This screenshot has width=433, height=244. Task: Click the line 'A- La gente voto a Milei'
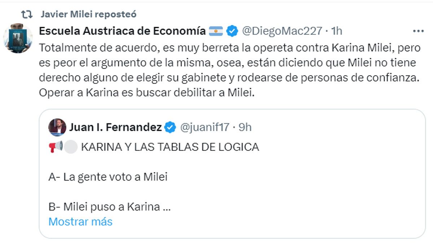(x=108, y=177)
